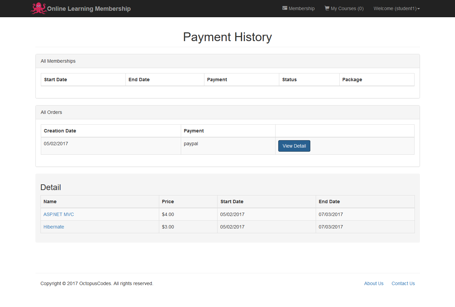This screenshot has height=307, width=455.
Task: Select the 05/02/2017 order creation date cell
Action: point(56,144)
